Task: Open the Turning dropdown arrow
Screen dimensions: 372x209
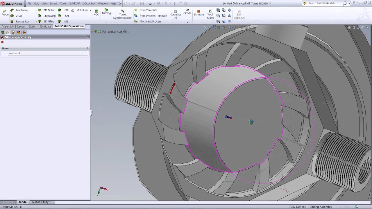Action: pyautogui.click(x=106, y=22)
